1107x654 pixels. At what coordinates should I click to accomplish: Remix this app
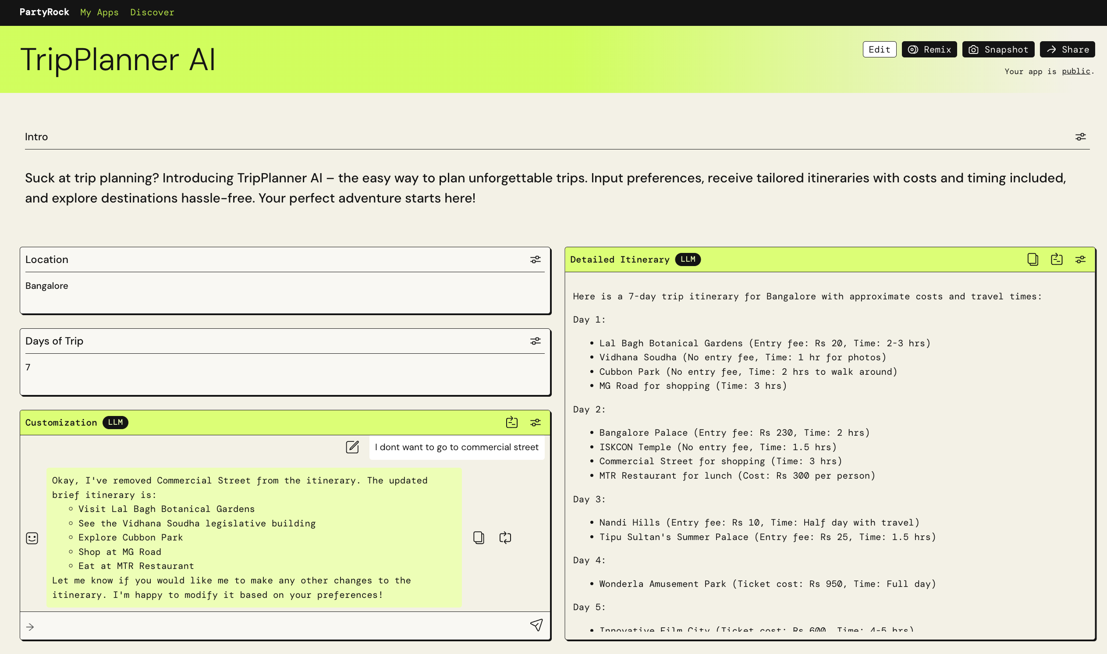pos(929,50)
